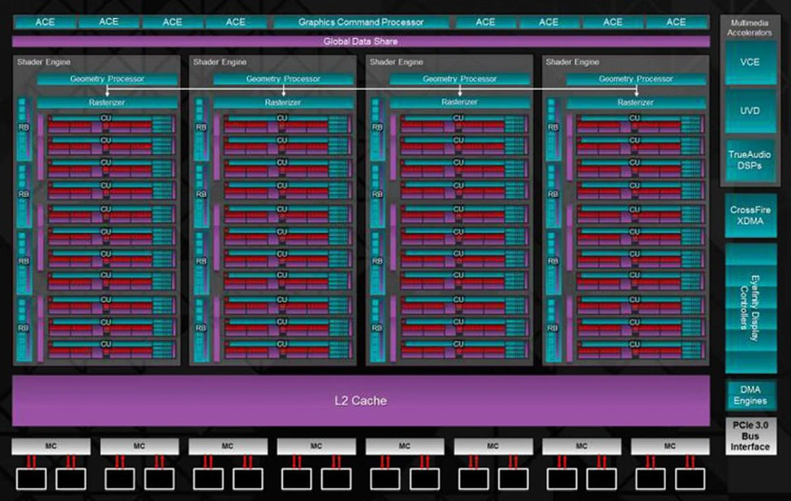Screen dimensions: 791x501
Task: Select the VCE multimedia accelerator block
Action: (x=750, y=63)
